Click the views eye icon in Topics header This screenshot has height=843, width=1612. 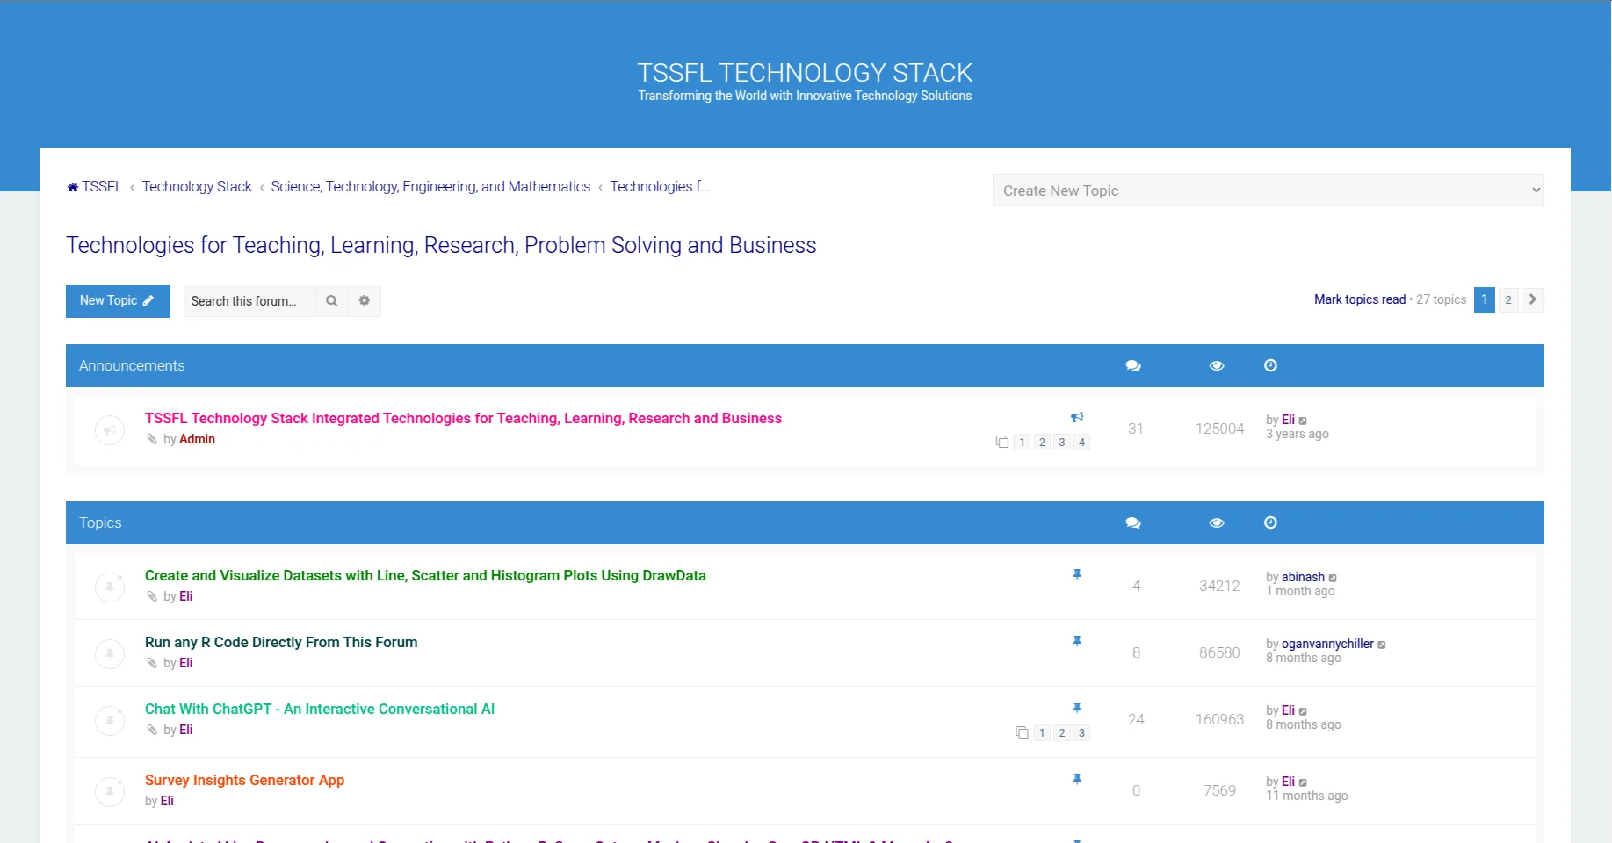1217,522
